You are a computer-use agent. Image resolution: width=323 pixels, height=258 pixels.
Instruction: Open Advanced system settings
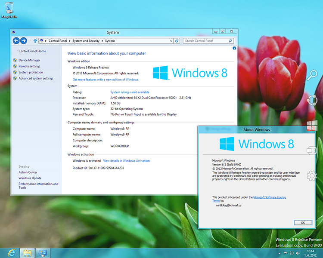coord(36,78)
